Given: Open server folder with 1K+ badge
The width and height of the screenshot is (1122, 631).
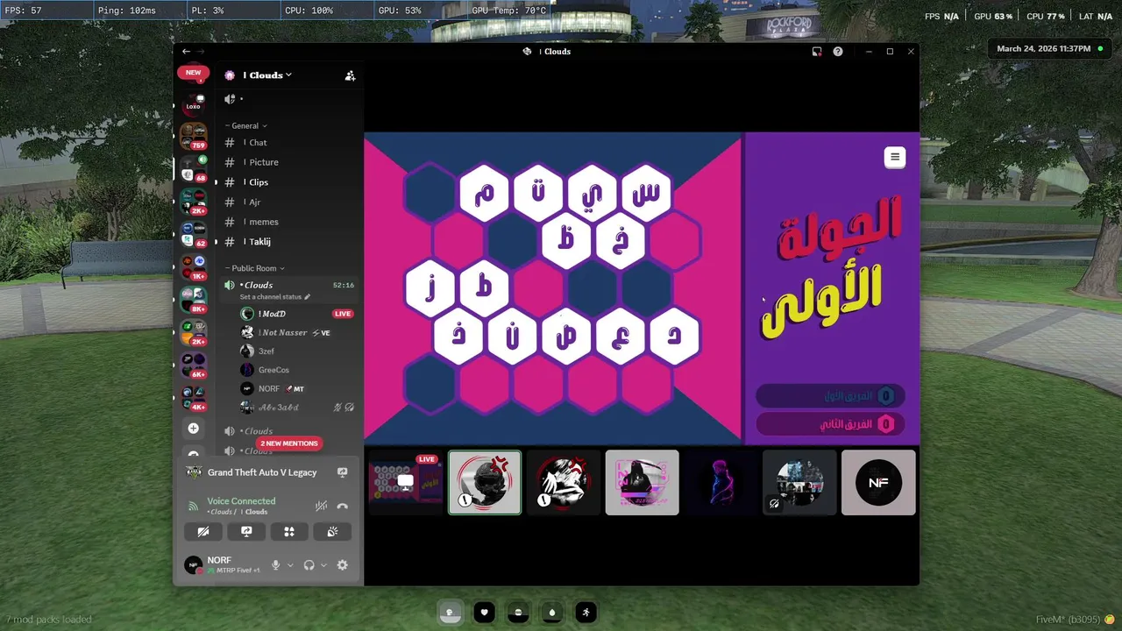Looking at the screenshot, I should 193,266.
